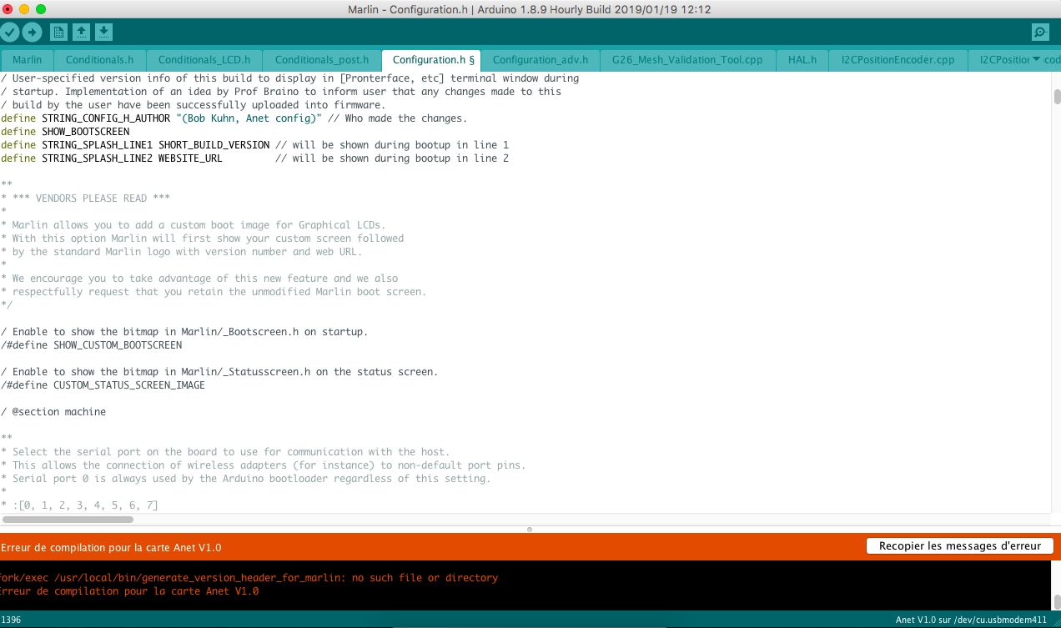Click the STRING_CONFIG_H_AUTHOR define line
This screenshot has width=1061, height=628.
pyautogui.click(x=234, y=118)
